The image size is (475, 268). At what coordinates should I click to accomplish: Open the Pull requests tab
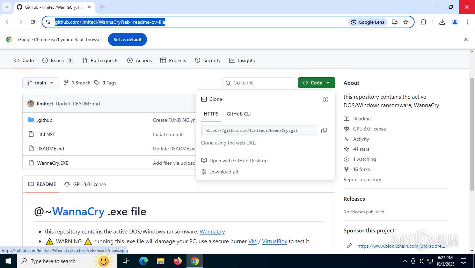100,60
